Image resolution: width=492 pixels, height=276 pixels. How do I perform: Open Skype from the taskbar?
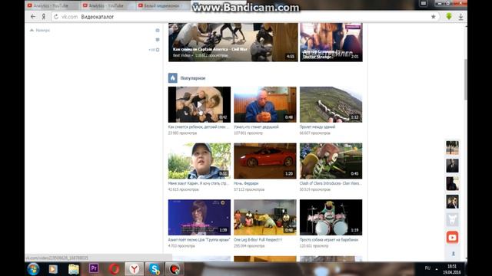click(154, 269)
